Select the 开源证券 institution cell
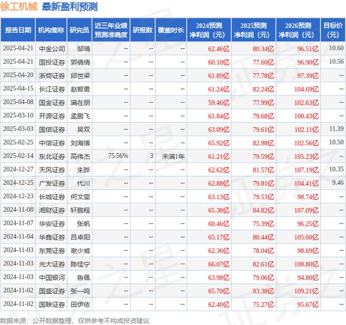 point(52,116)
